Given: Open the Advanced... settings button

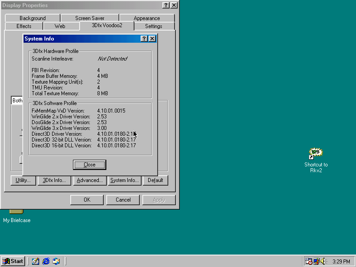Looking at the screenshot, I should coord(90,180).
